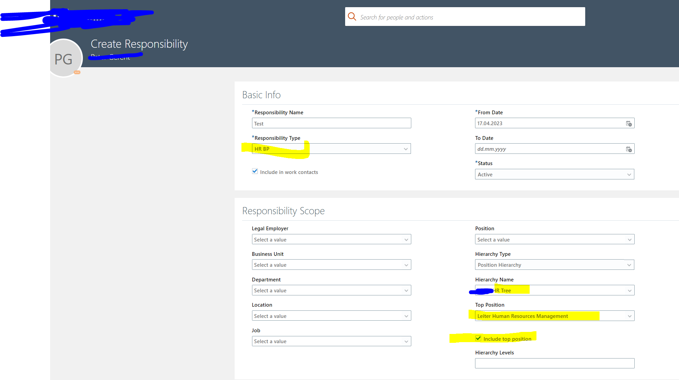Expand the Position dropdown
Screen dimensions: 679x380
[x=629, y=239]
